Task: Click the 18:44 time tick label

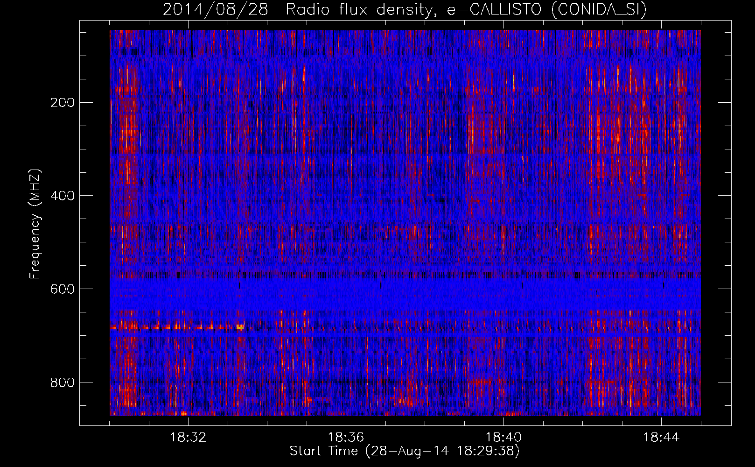Action: [661, 438]
